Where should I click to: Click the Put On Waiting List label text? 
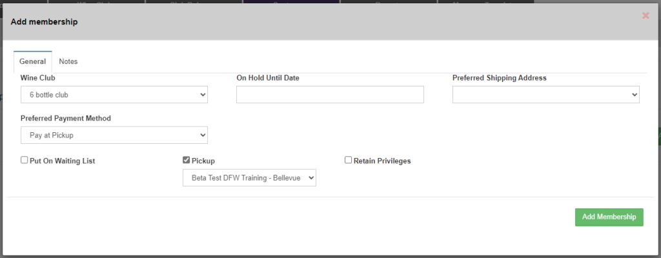62,161
